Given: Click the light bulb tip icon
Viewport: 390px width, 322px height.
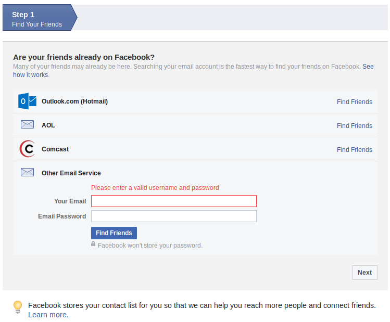Looking at the screenshot, I should 18,307.
